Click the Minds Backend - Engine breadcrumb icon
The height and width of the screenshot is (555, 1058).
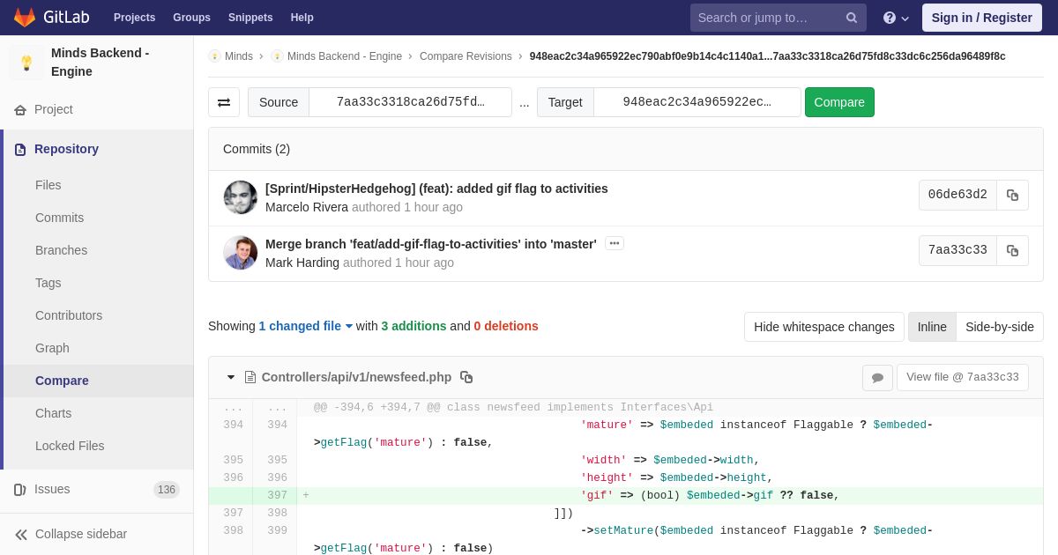[277, 56]
